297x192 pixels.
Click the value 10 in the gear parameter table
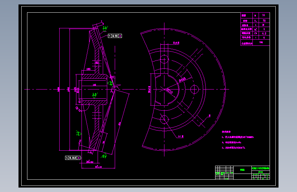[263, 15]
